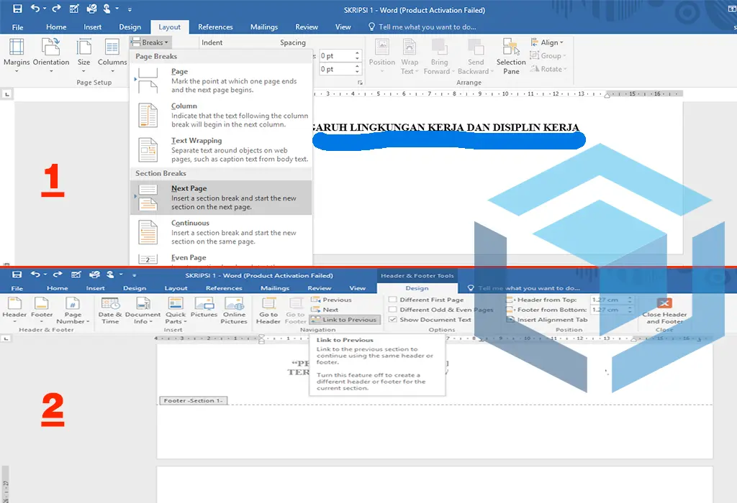Choose Page break from Breaks menu
This screenshot has height=503, width=737.
221,80
